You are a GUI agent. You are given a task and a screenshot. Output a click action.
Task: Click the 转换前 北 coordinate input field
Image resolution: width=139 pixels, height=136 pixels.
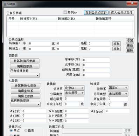68,43
